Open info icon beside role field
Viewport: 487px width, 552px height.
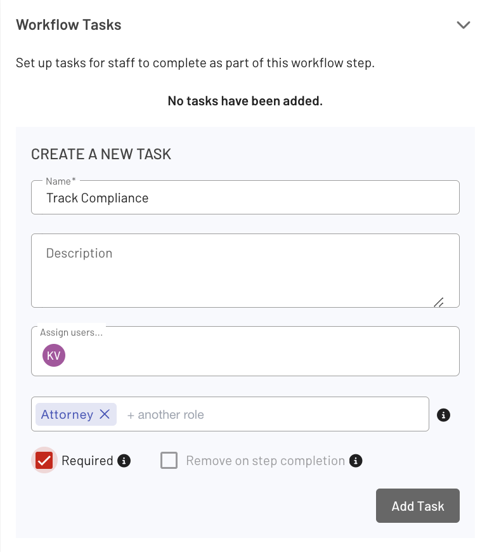point(443,415)
